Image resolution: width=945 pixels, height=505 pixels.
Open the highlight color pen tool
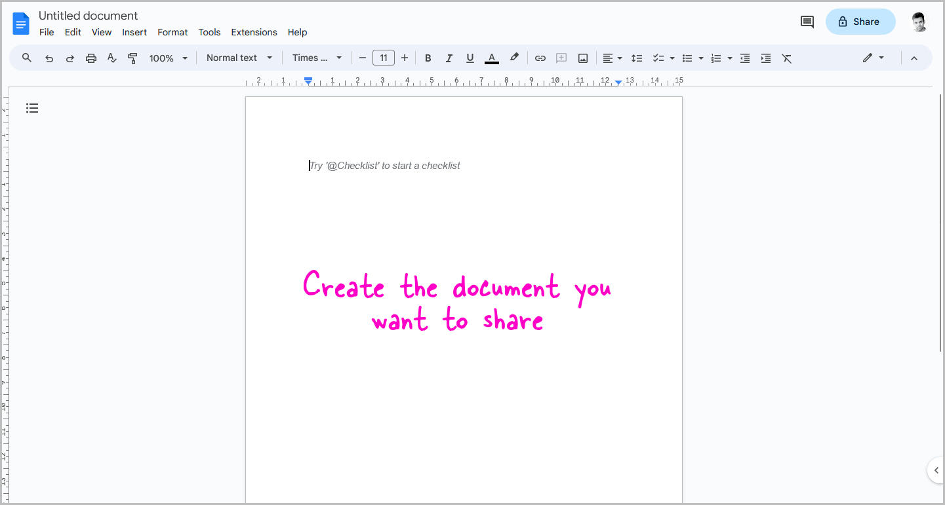(x=514, y=58)
